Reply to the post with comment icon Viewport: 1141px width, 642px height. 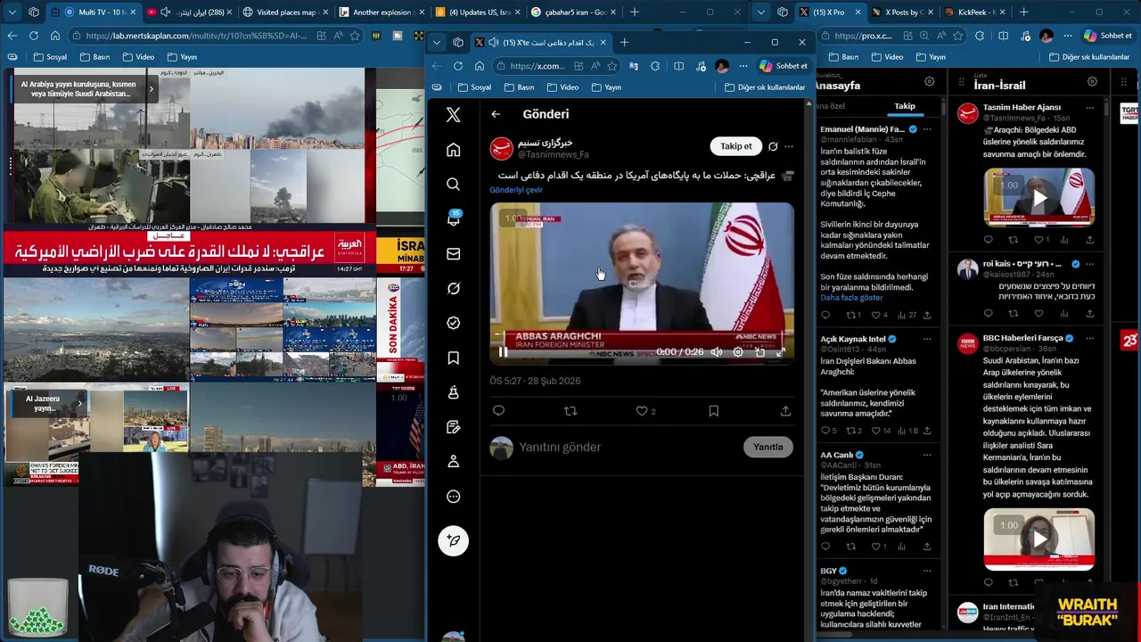(498, 411)
